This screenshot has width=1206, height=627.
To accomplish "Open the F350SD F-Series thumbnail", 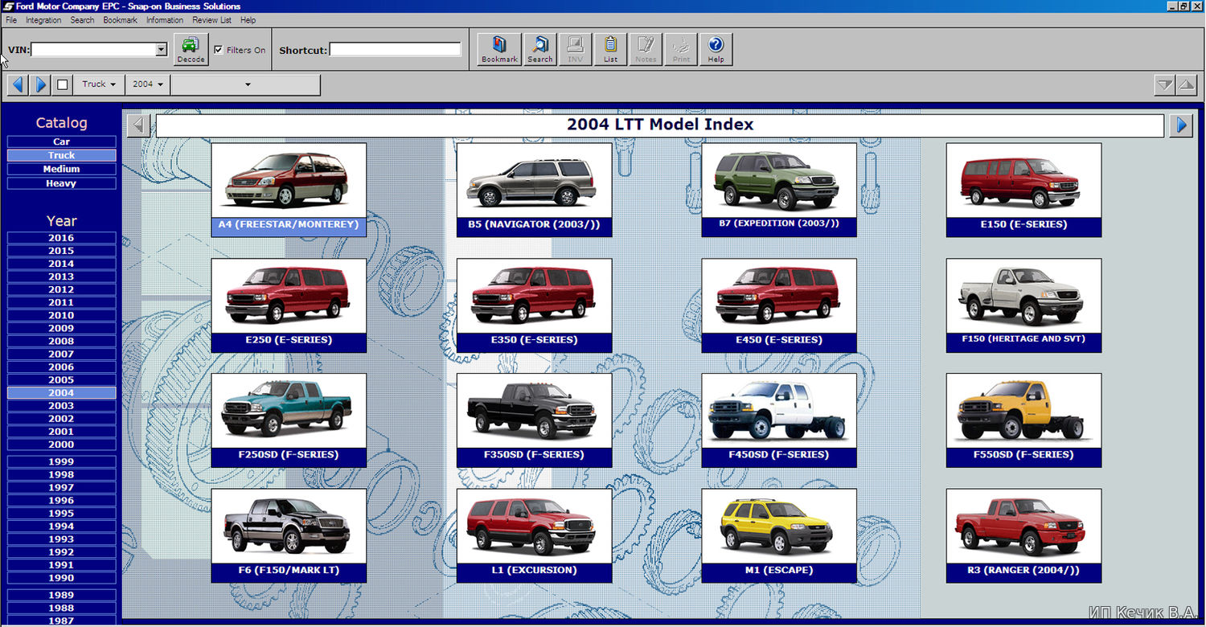I will 534,420.
